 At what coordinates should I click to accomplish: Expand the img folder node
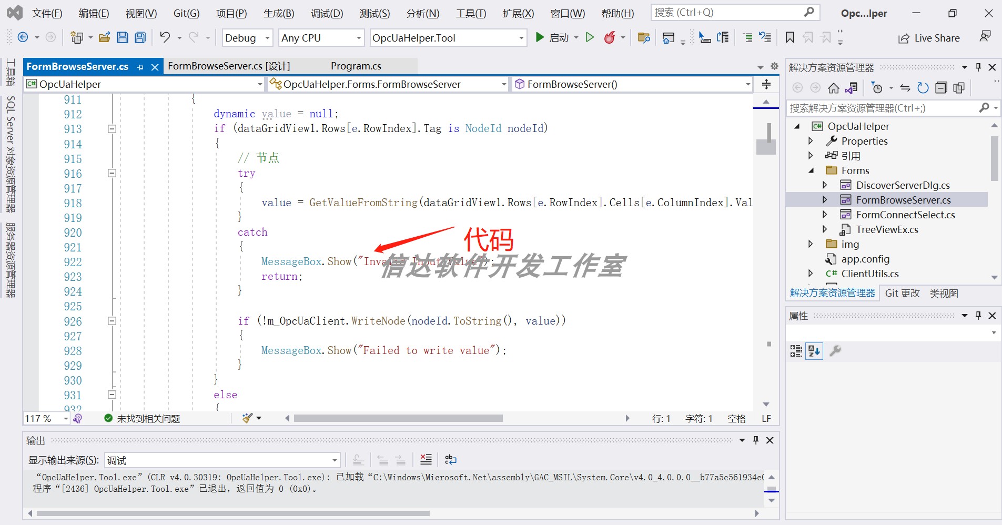point(811,244)
